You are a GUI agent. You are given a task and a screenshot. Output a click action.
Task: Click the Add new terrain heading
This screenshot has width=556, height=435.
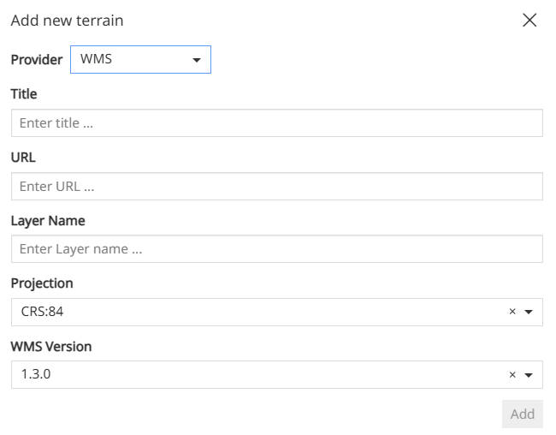[x=67, y=20]
